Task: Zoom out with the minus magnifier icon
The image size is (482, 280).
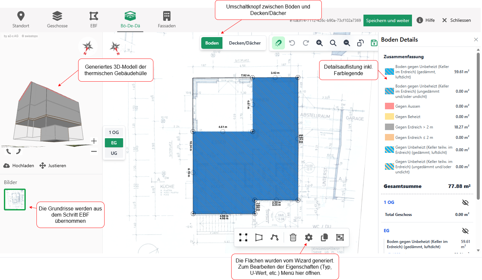Action: [347, 43]
